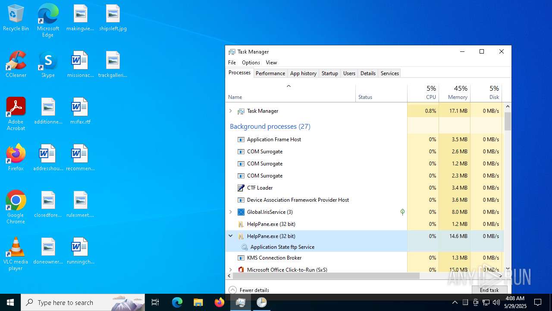Select the shipsleft.jpg file icon
The height and width of the screenshot is (311, 552).
113,18
